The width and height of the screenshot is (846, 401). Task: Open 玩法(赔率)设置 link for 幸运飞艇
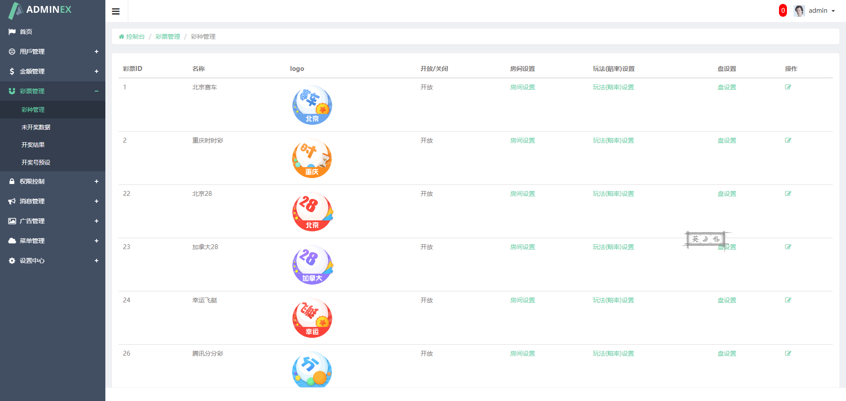tap(613, 300)
